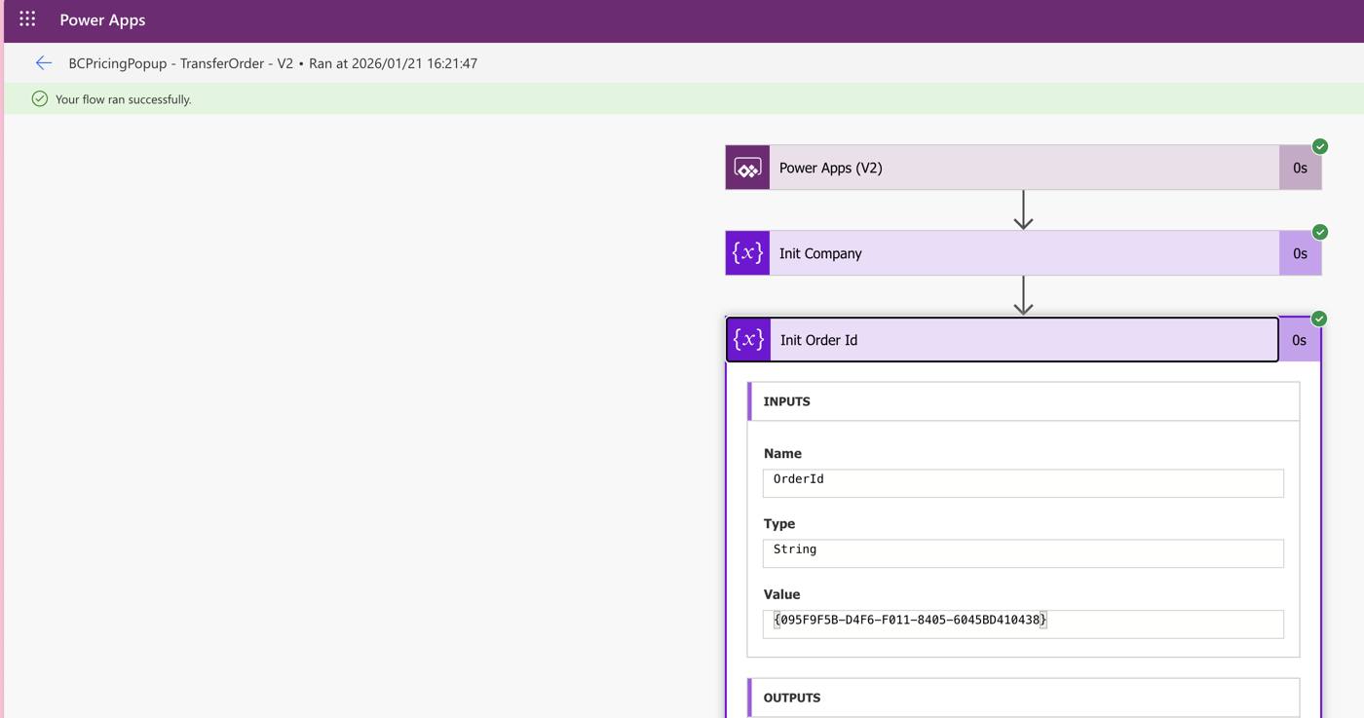Image resolution: width=1364 pixels, height=718 pixels.
Task: Click the Name label in inputs
Action: (782, 453)
